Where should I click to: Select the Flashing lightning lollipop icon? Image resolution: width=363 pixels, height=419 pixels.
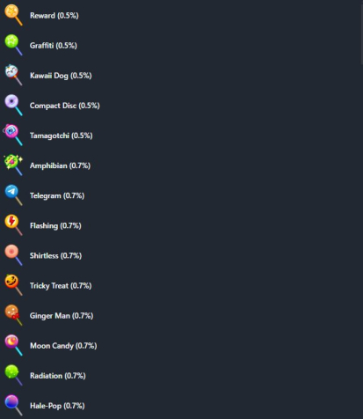(x=13, y=225)
